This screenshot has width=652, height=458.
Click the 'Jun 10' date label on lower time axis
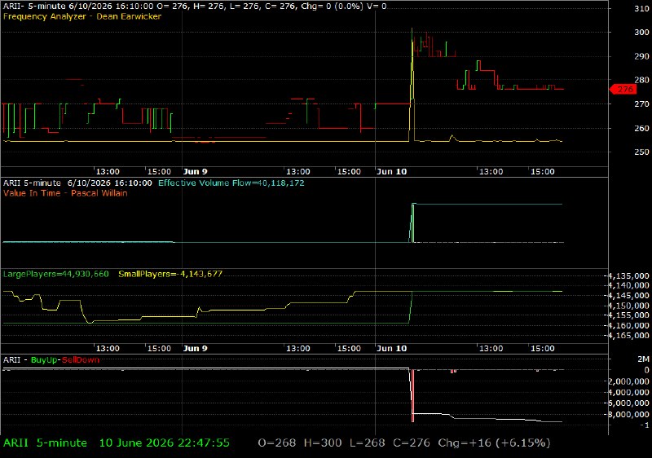pos(391,348)
